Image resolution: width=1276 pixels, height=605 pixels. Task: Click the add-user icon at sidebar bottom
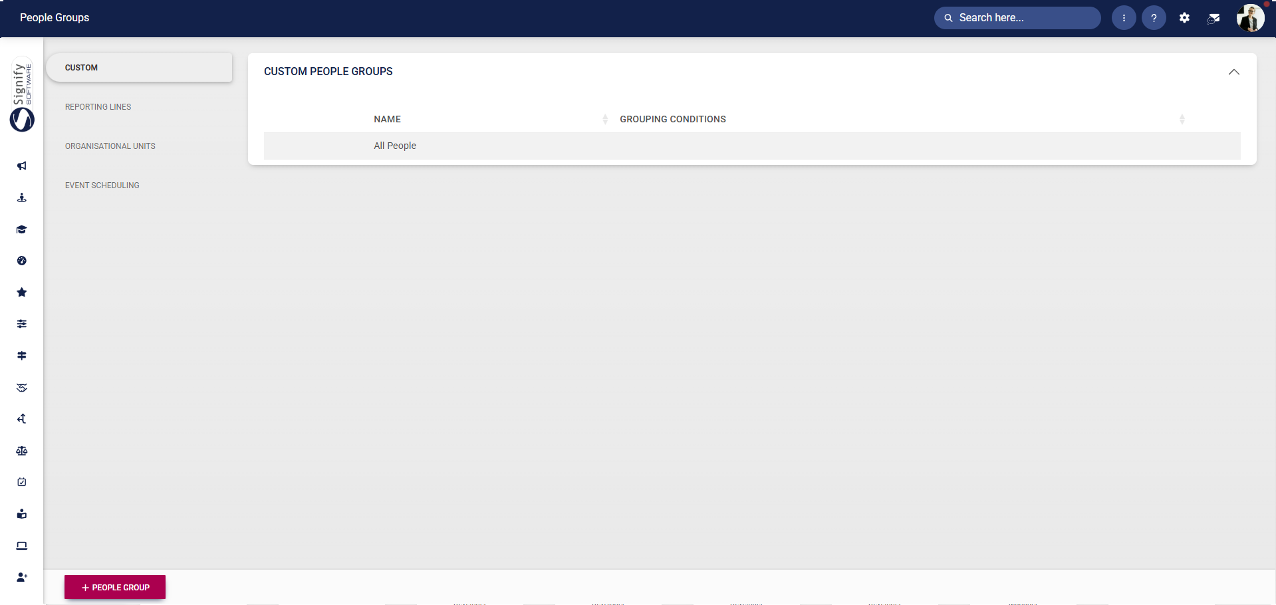coord(22,577)
